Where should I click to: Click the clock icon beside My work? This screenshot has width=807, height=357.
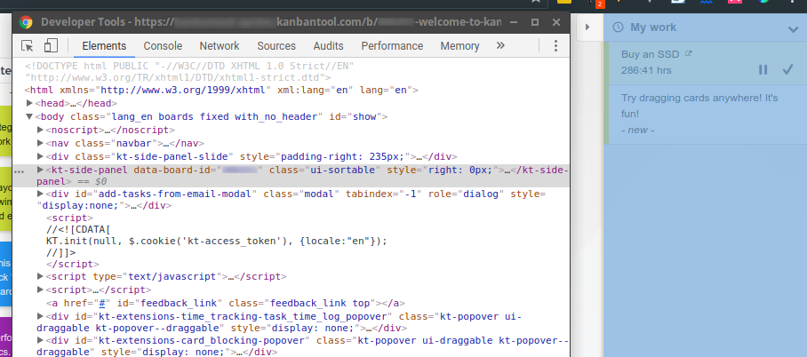[619, 28]
